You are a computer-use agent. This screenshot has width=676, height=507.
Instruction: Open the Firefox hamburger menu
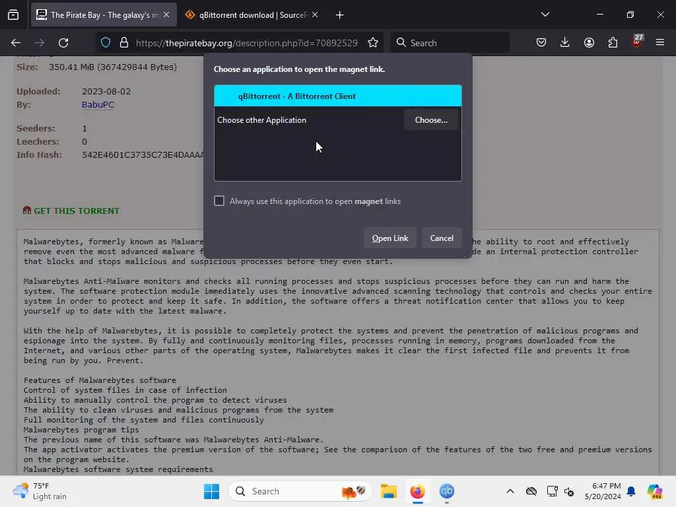pyautogui.click(x=660, y=43)
